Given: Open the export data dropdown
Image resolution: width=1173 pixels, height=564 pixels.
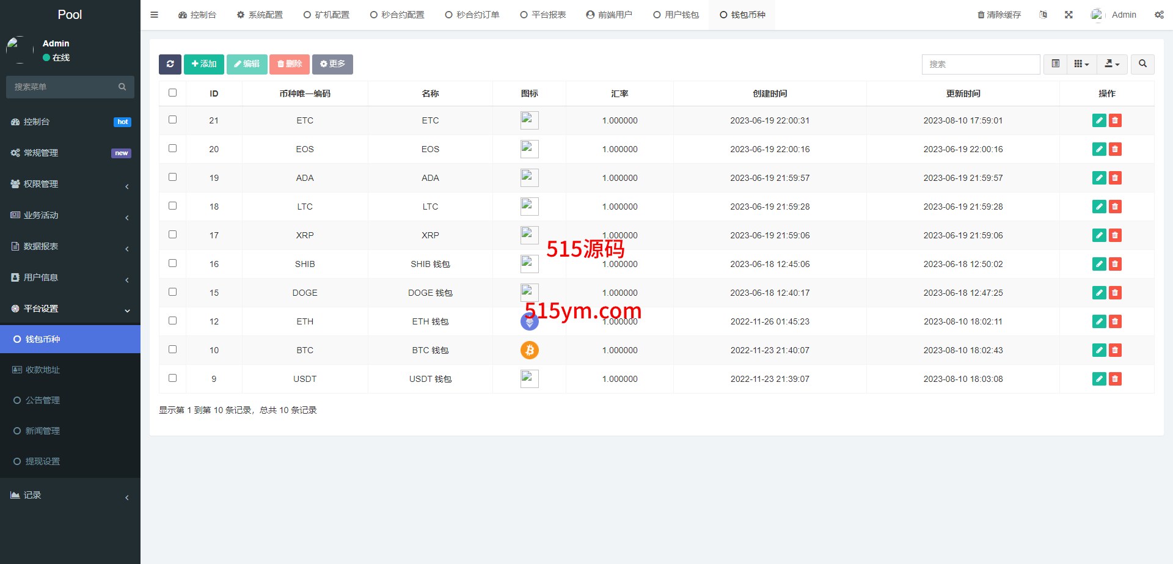Looking at the screenshot, I should (1112, 64).
